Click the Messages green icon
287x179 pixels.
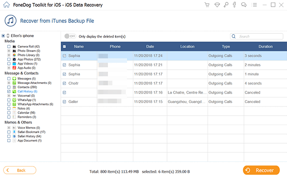(14, 79)
